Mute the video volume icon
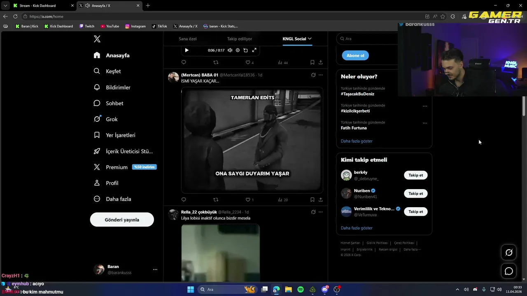 pyautogui.click(x=230, y=50)
